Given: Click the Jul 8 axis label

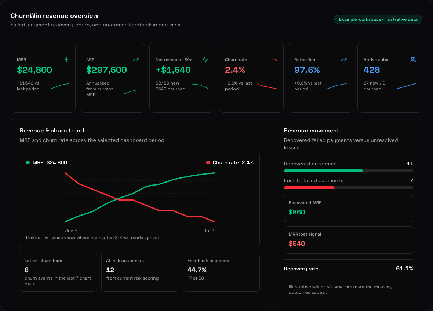Looking at the screenshot, I should tap(209, 231).
